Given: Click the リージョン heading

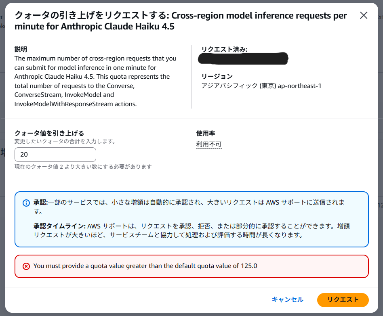Looking at the screenshot, I should tap(217, 76).
